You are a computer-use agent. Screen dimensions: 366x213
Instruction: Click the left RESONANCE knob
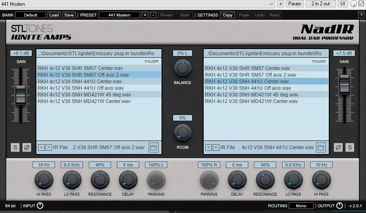(x=100, y=180)
